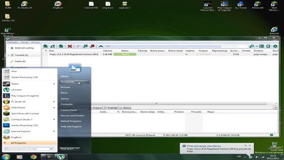Open Shut down options arrow

[77, 149]
